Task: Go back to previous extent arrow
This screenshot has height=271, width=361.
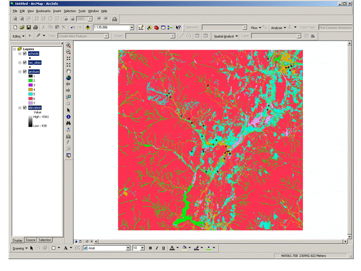Action: (68, 84)
